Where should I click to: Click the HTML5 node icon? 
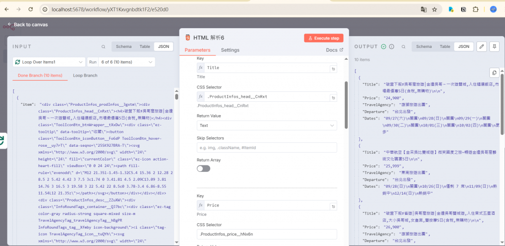point(187,38)
